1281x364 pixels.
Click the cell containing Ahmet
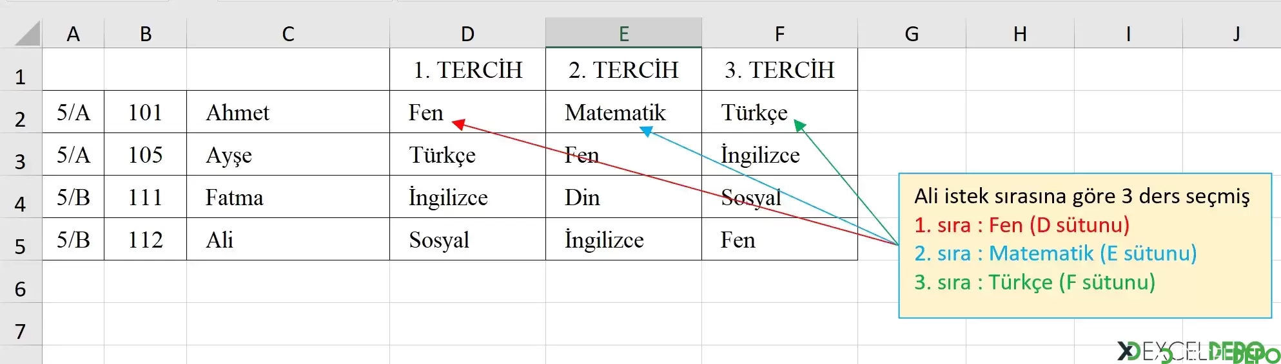pyautogui.click(x=288, y=112)
